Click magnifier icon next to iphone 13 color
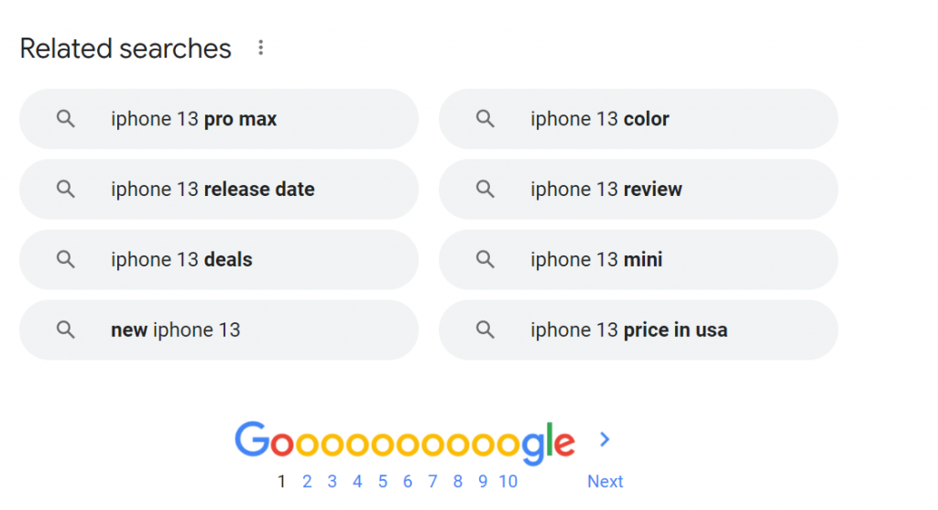Screen dimensions: 938x510 pos(485,119)
